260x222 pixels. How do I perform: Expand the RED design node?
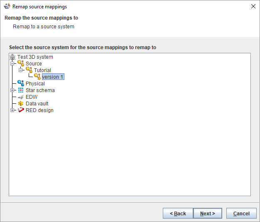click(x=12, y=110)
